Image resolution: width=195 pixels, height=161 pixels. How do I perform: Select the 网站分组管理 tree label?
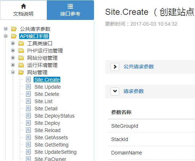[x=42, y=58]
